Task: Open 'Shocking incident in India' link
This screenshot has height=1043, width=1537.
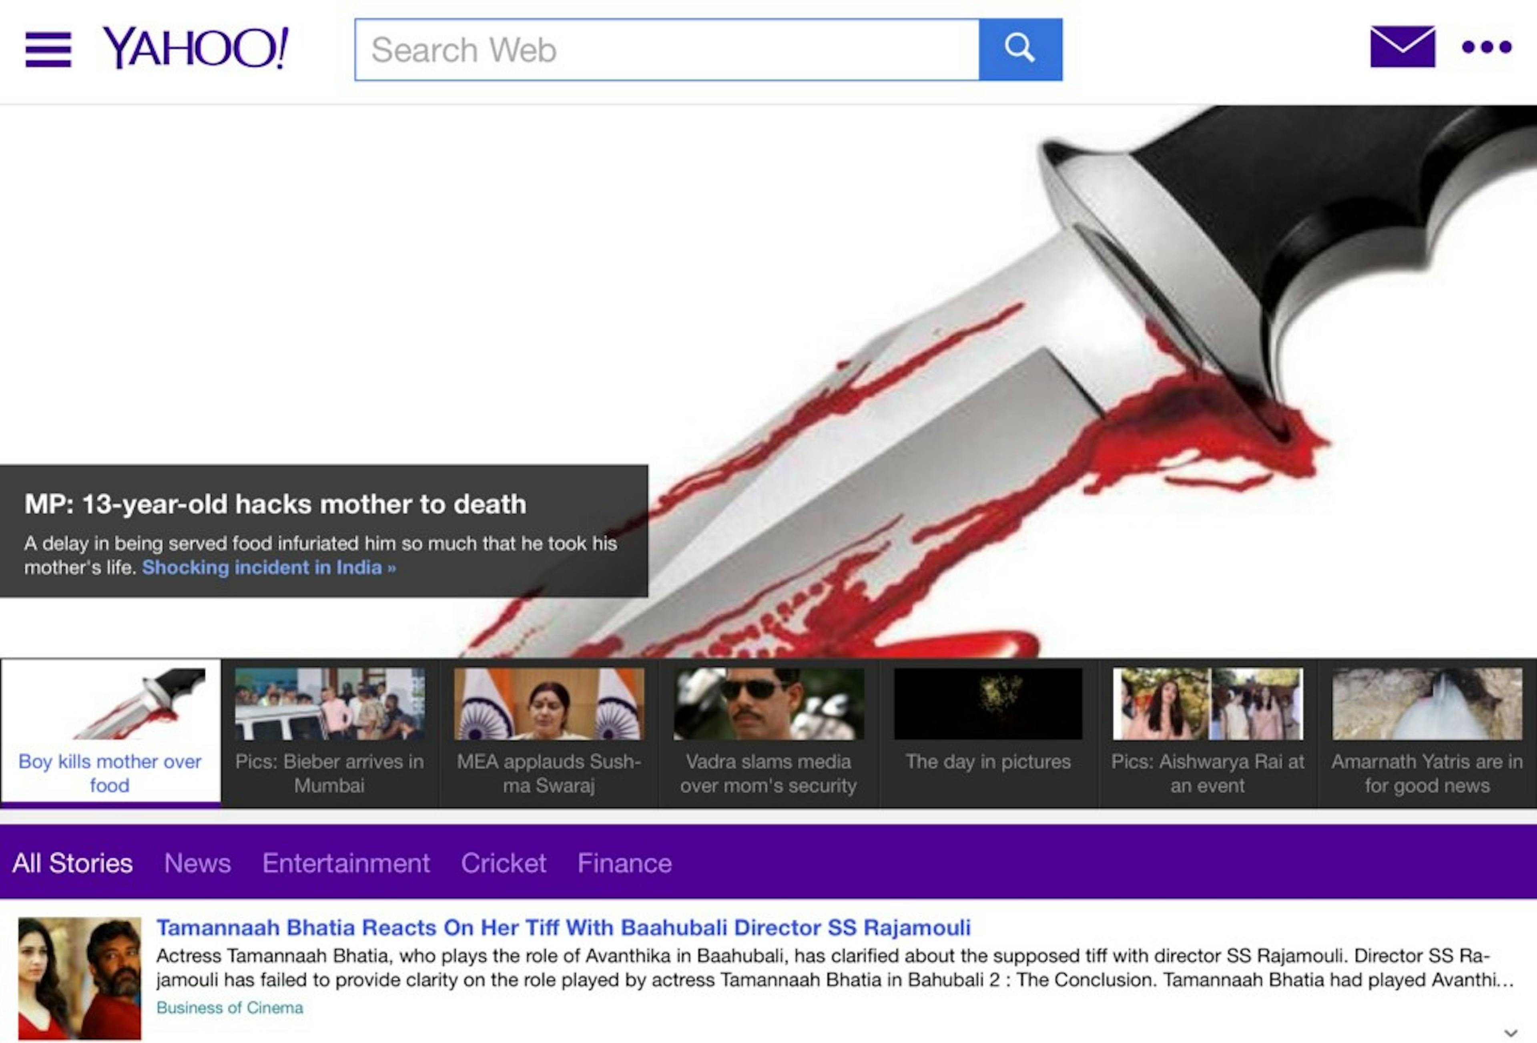Action: [269, 568]
